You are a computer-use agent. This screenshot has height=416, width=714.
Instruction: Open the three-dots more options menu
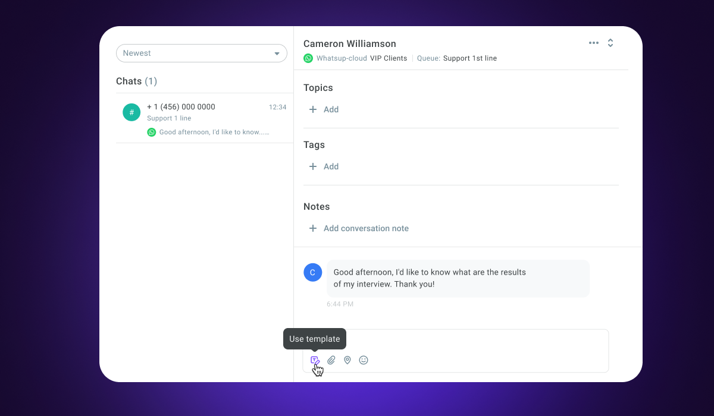594,43
